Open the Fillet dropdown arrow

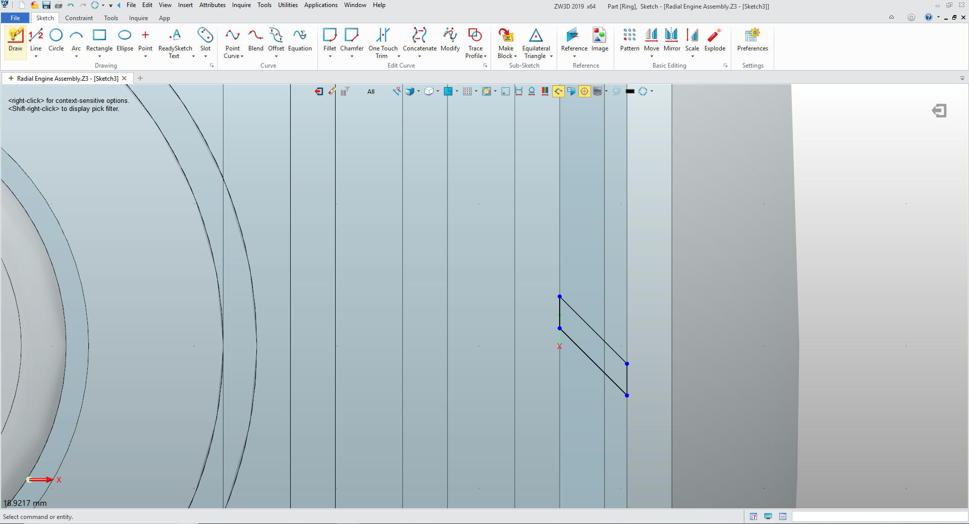coord(330,56)
